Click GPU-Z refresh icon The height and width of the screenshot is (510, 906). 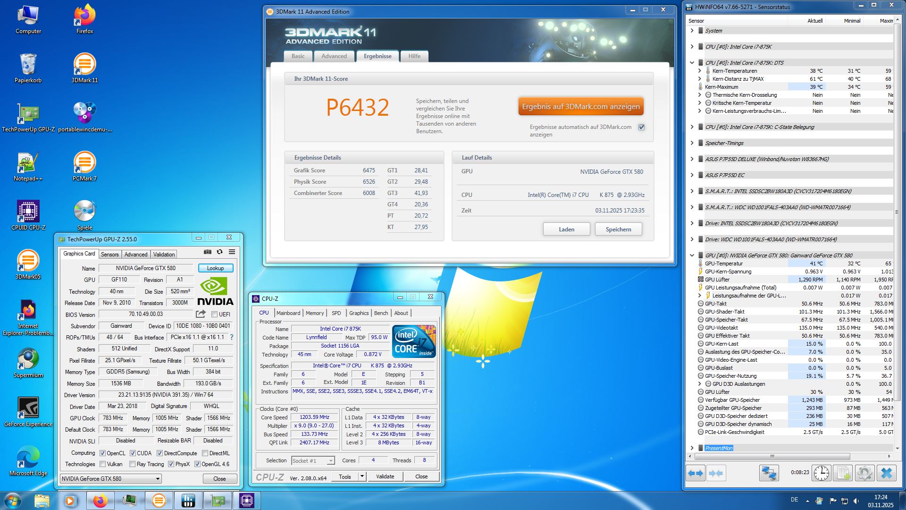point(219,252)
